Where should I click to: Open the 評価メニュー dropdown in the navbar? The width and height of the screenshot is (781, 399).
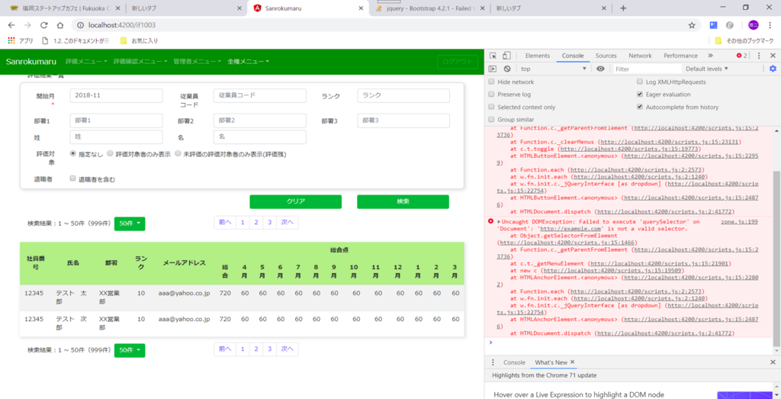pos(86,61)
